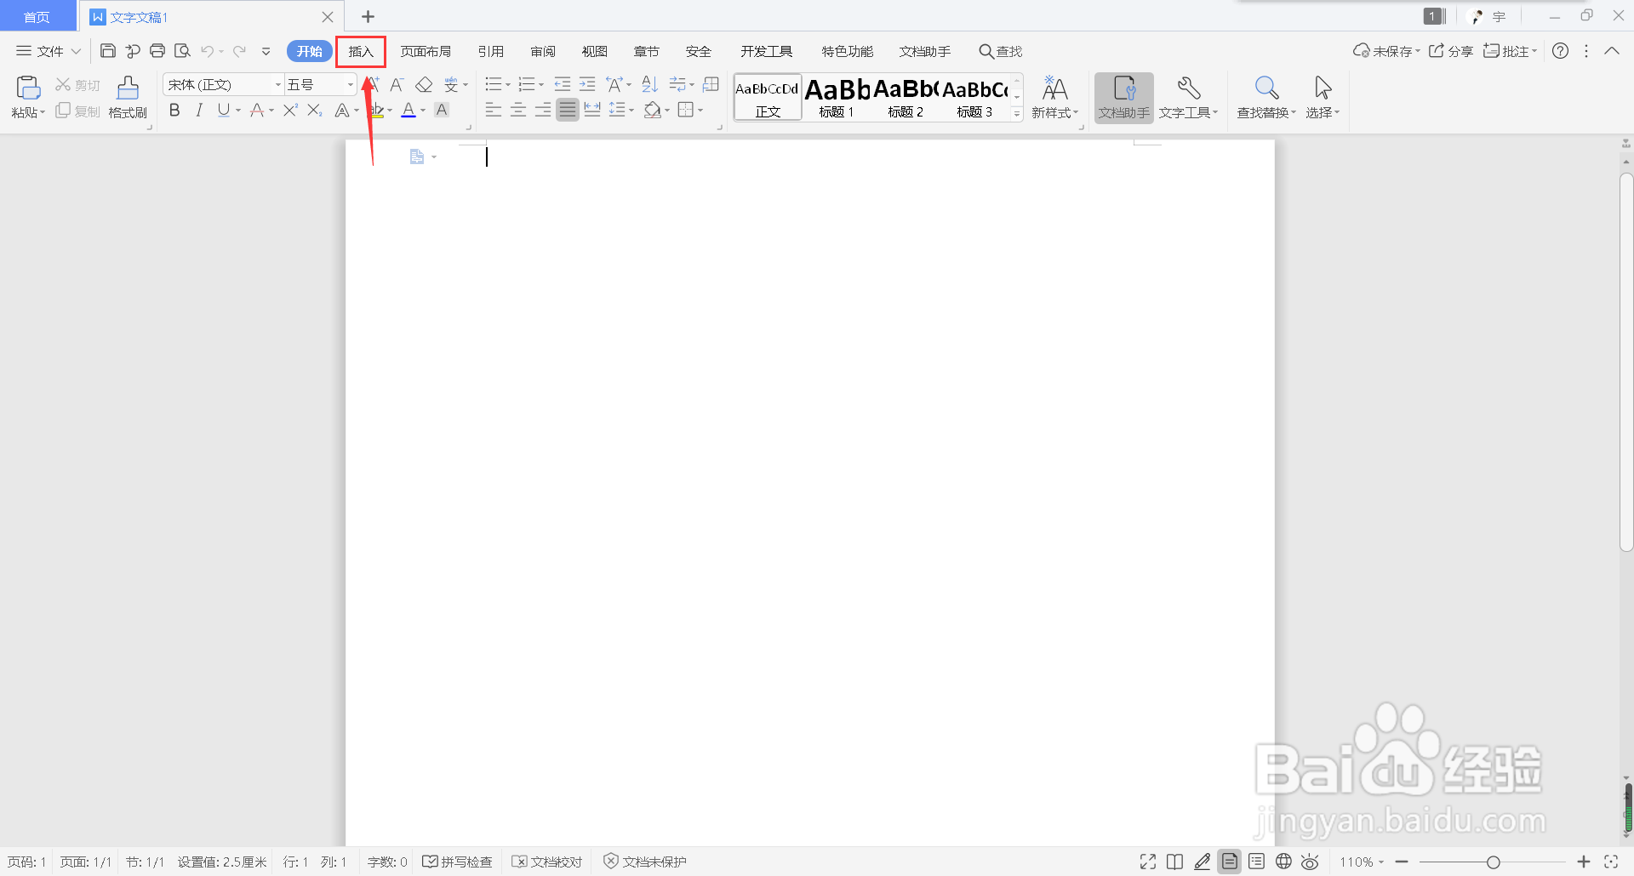
Task: Enter full screen view icon in status bar
Action: 1148,862
